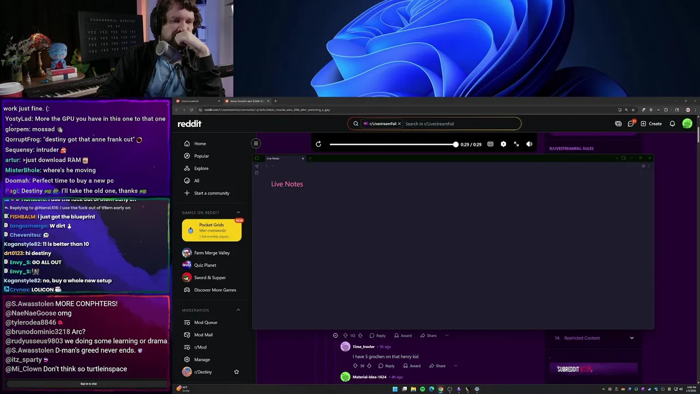Collapse the sidebar with the hamburger button
This screenshot has width=700, height=394.
(x=255, y=143)
